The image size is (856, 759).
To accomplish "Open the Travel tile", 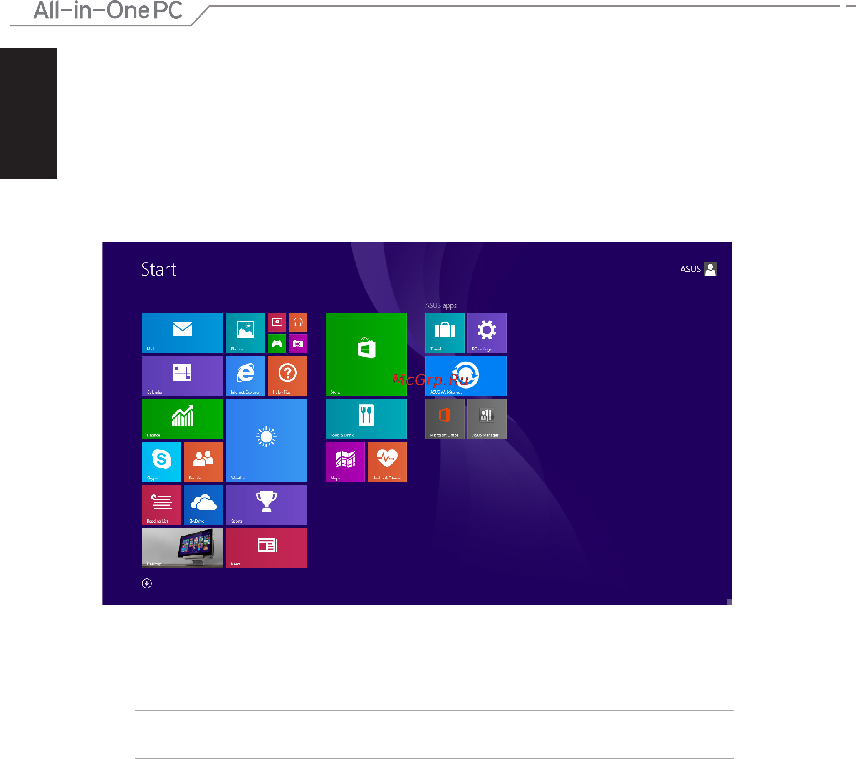I will pos(445,333).
